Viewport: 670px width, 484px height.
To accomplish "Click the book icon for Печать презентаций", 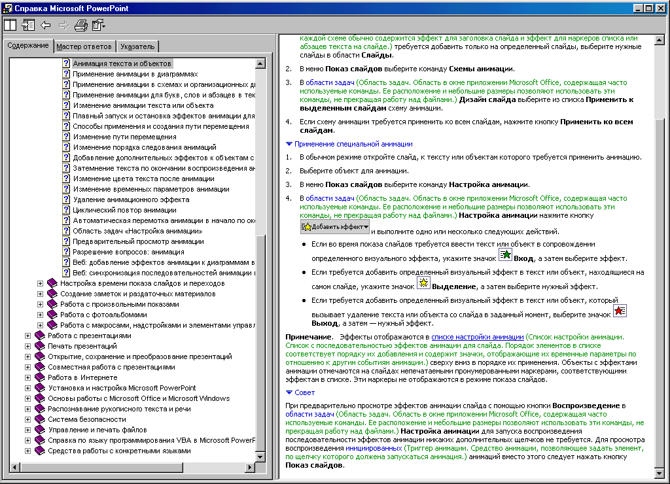I will (x=40, y=346).
